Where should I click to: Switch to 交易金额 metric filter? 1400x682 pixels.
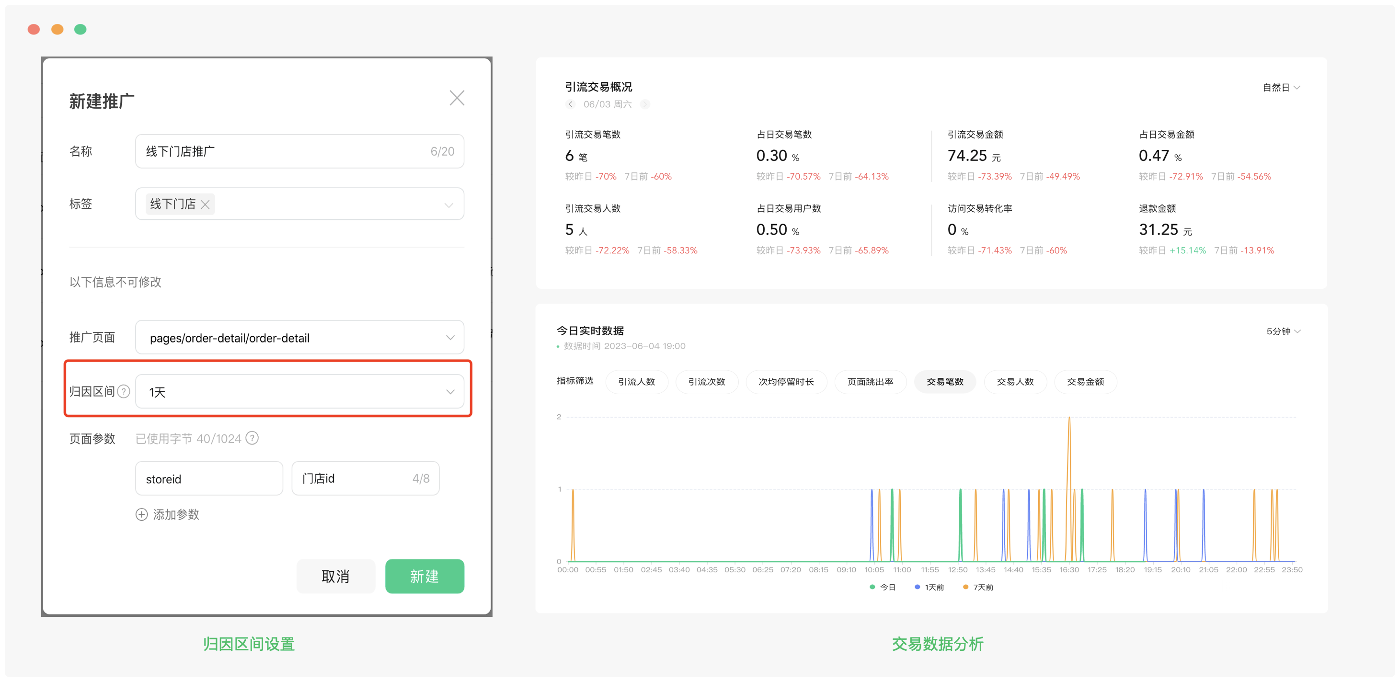pos(1085,382)
